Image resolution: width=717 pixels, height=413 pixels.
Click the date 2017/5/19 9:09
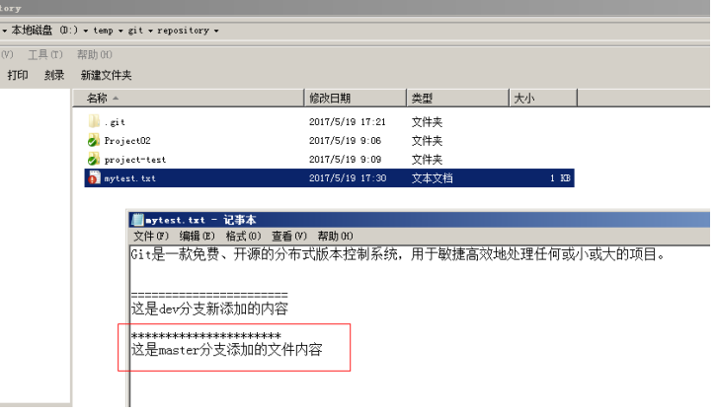click(x=345, y=160)
